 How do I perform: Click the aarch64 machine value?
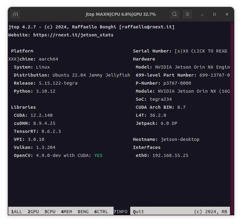coord(48,59)
